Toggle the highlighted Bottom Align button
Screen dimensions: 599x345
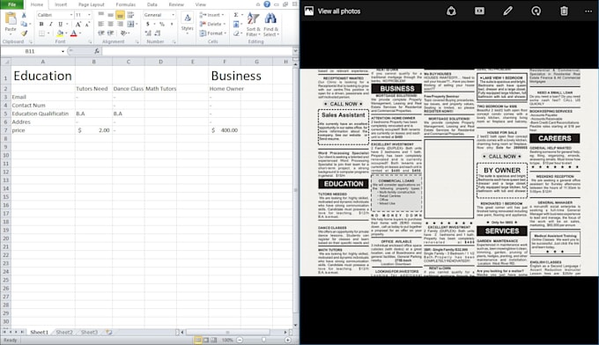coord(120,15)
